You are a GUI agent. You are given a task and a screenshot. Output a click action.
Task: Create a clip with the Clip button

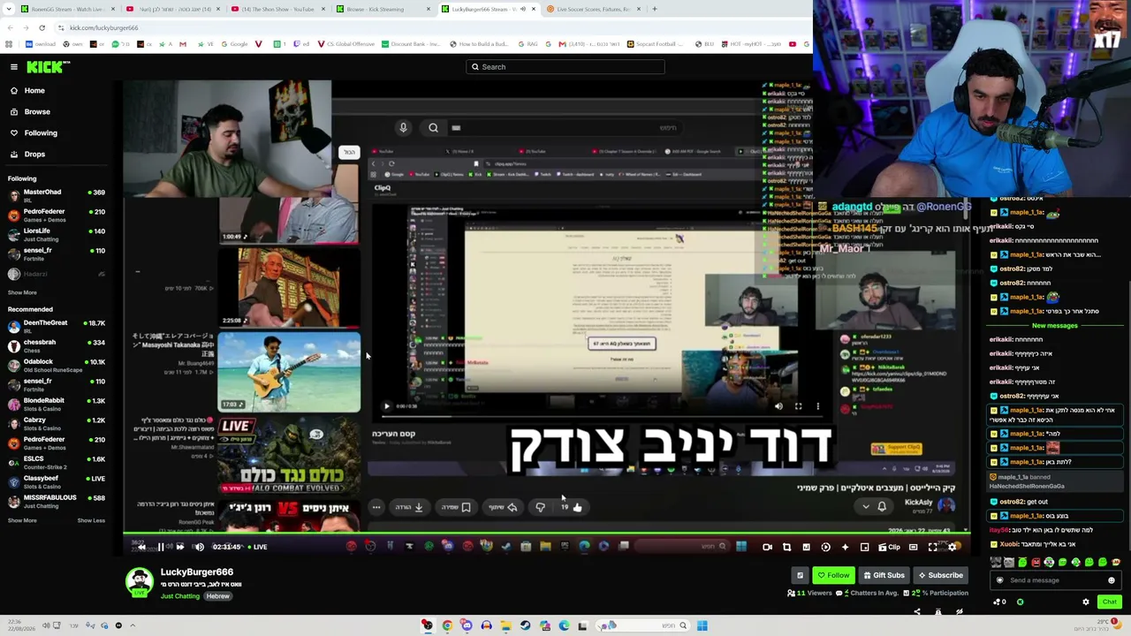(x=890, y=547)
